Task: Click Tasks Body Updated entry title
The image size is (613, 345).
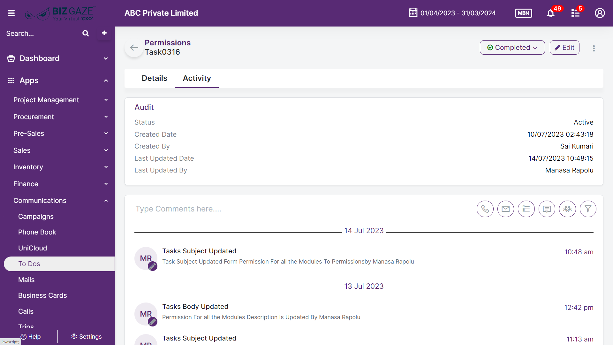Action: click(x=195, y=307)
